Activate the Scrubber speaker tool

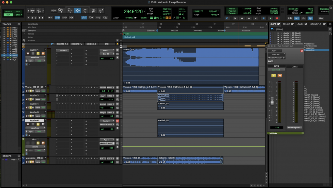click(x=93, y=11)
